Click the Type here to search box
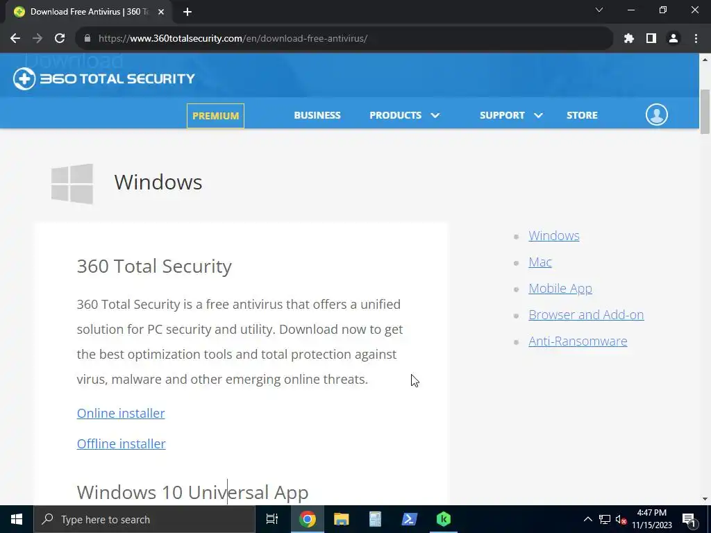 click(x=144, y=519)
